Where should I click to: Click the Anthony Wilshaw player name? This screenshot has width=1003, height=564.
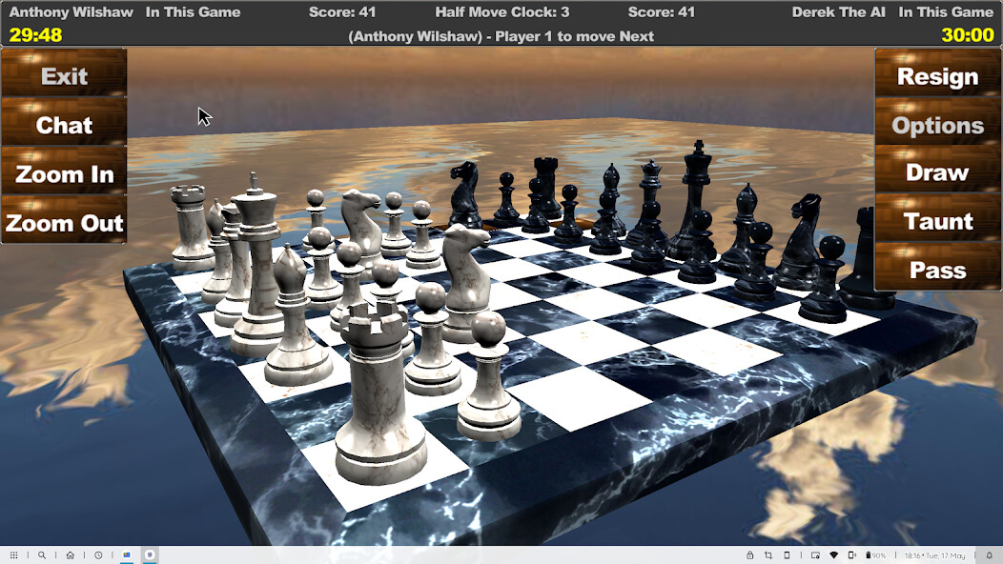(x=71, y=12)
